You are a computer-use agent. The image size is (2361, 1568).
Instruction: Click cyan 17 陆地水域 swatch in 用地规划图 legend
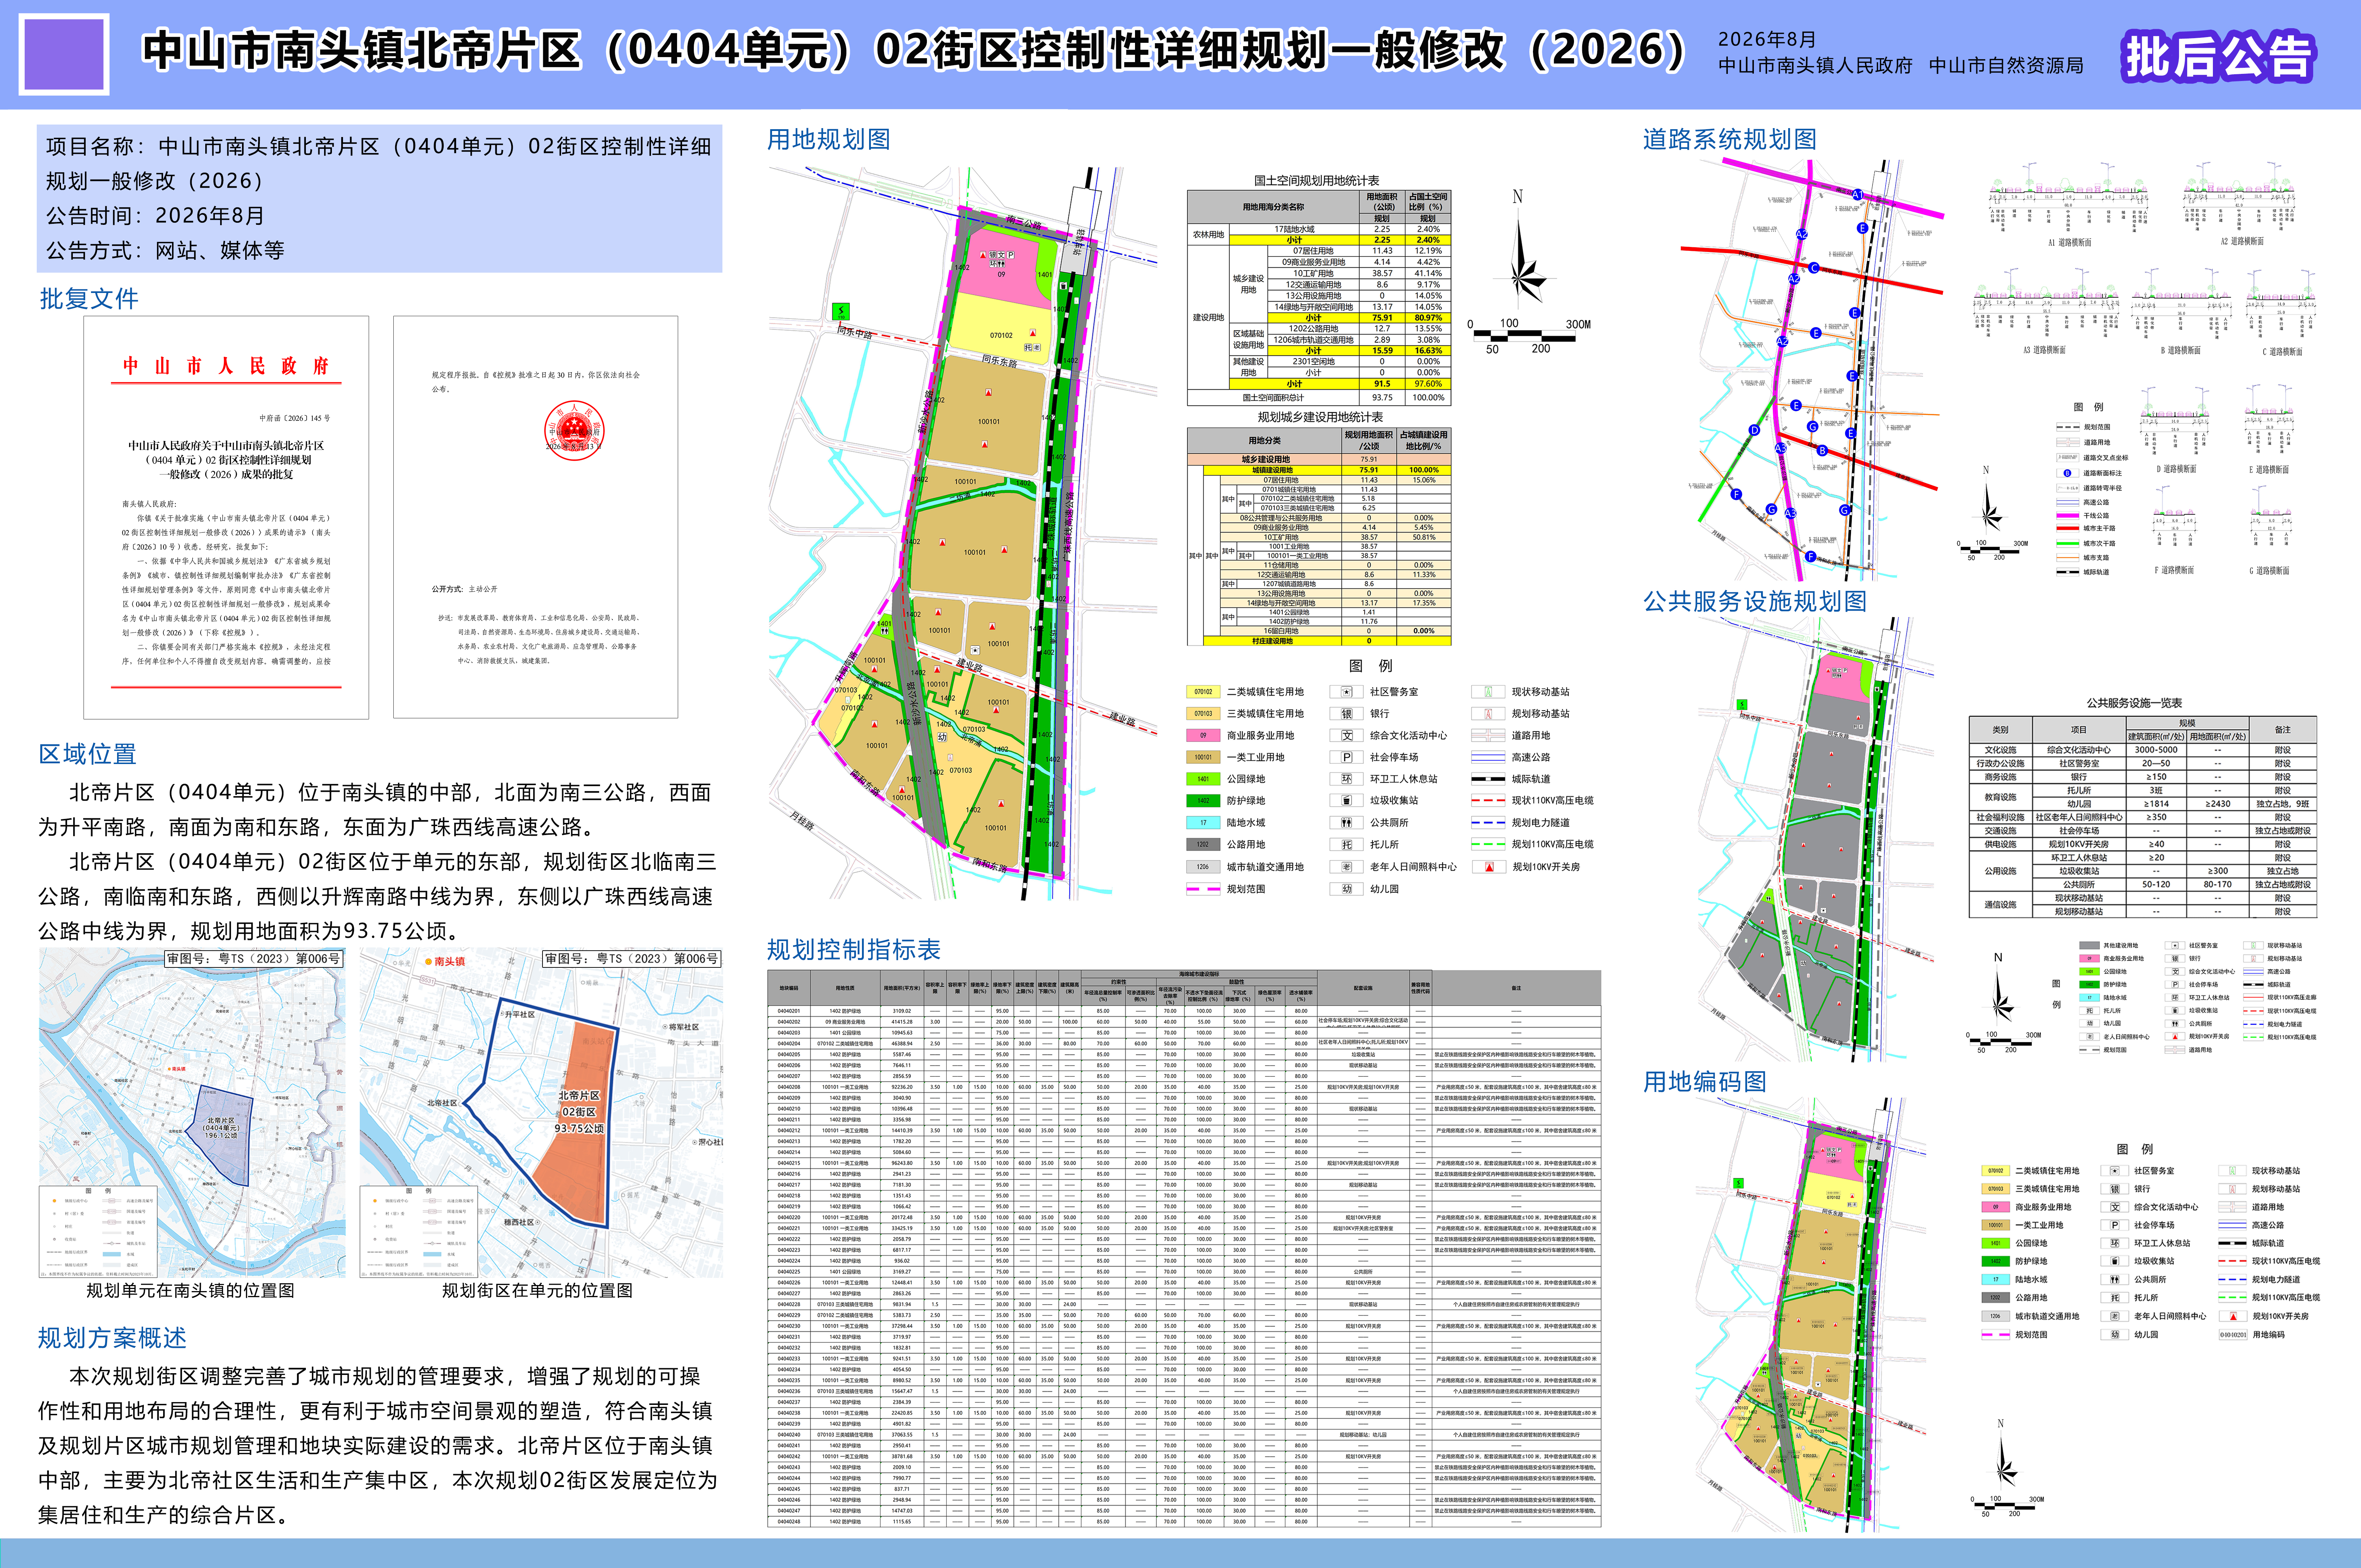tap(1203, 823)
